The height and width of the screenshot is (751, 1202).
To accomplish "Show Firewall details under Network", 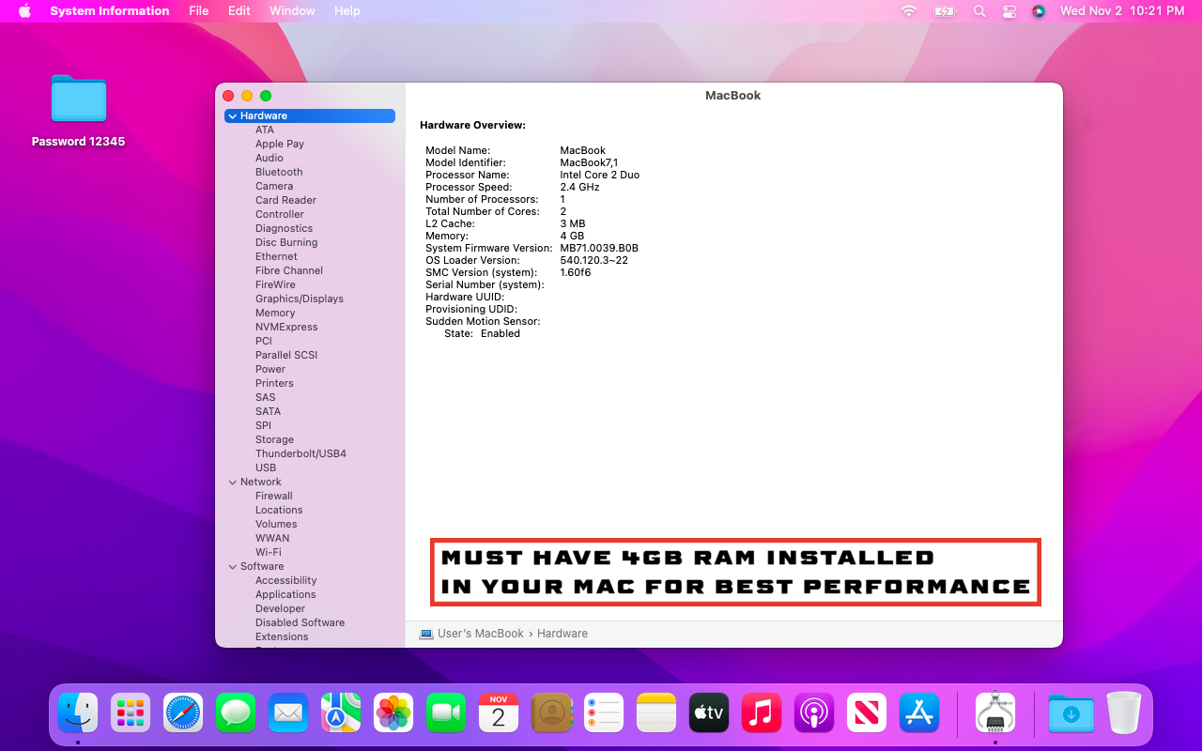I will click(274, 497).
